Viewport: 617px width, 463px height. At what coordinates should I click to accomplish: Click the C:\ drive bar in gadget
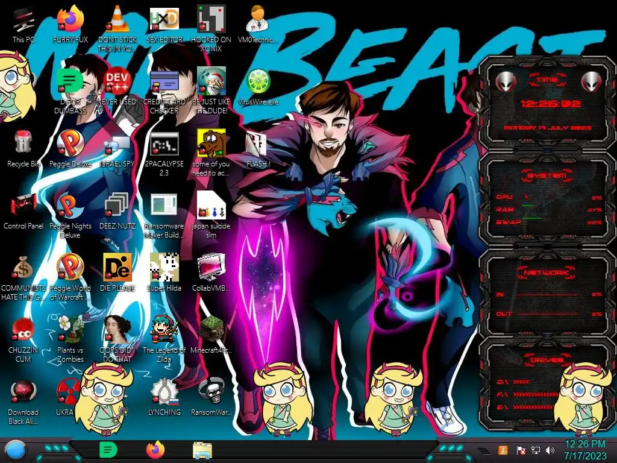coord(521,382)
